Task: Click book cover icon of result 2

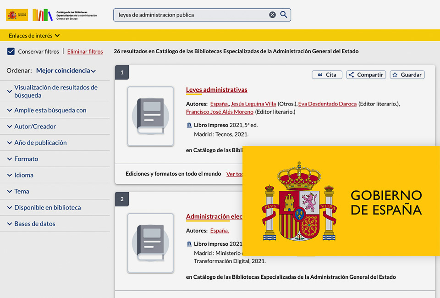Action: [150, 243]
